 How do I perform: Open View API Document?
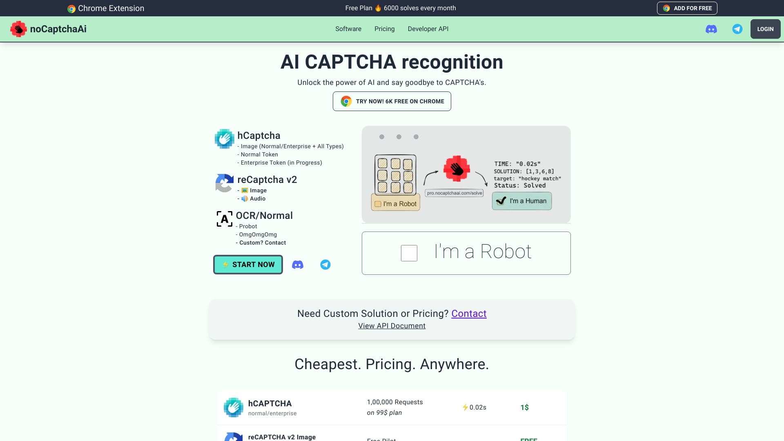[392, 325]
